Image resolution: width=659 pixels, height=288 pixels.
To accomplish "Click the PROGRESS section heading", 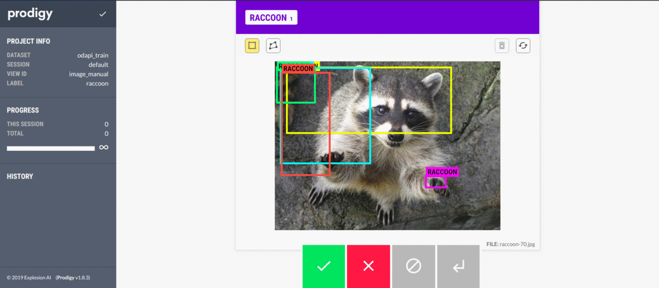I will pyautogui.click(x=23, y=110).
